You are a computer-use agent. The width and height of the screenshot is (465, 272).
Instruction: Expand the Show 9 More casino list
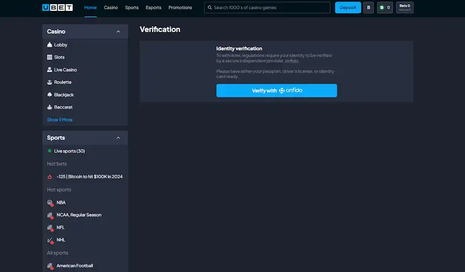[60, 120]
